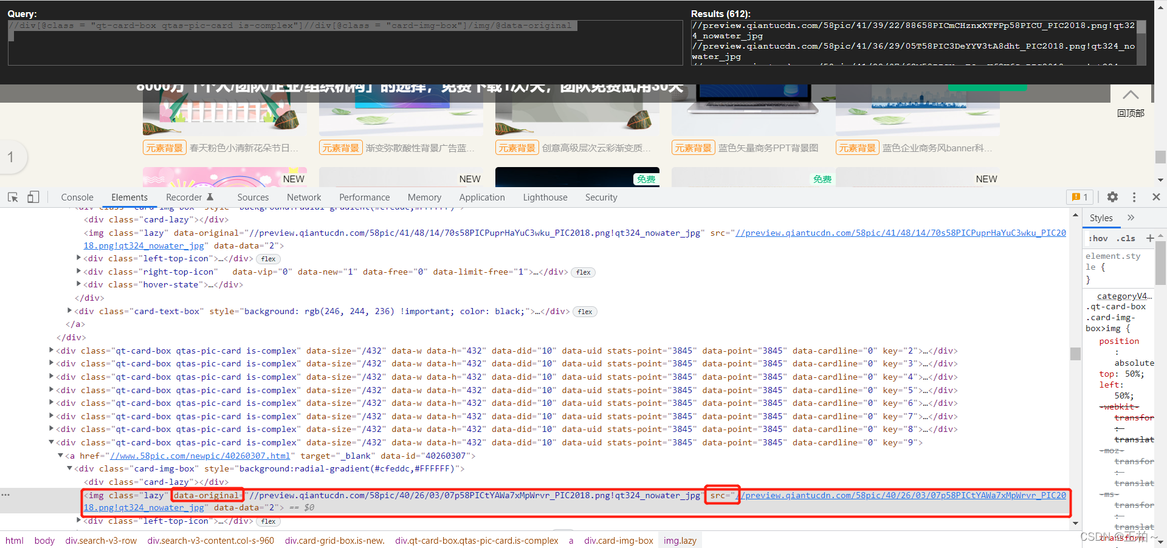This screenshot has width=1167, height=548.
Task: Select div.card-grid-box.is-new. in the breadcrumb
Action: coord(335,540)
